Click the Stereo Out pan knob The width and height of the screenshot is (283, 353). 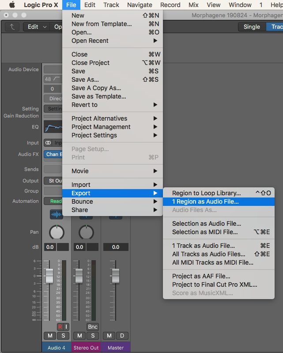[x=86, y=232]
